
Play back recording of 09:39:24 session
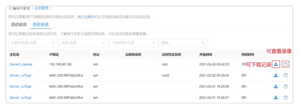pyautogui.click(x=285, y=76)
